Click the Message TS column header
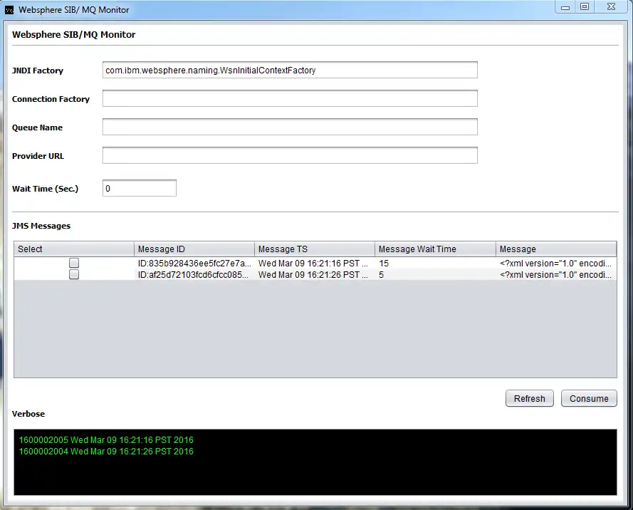Image resolution: width=633 pixels, height=510 pixels. coord(315,249)
